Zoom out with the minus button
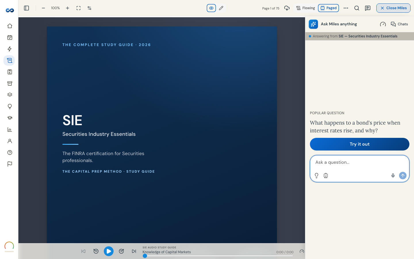414x259 pixels. coord(43,8)
